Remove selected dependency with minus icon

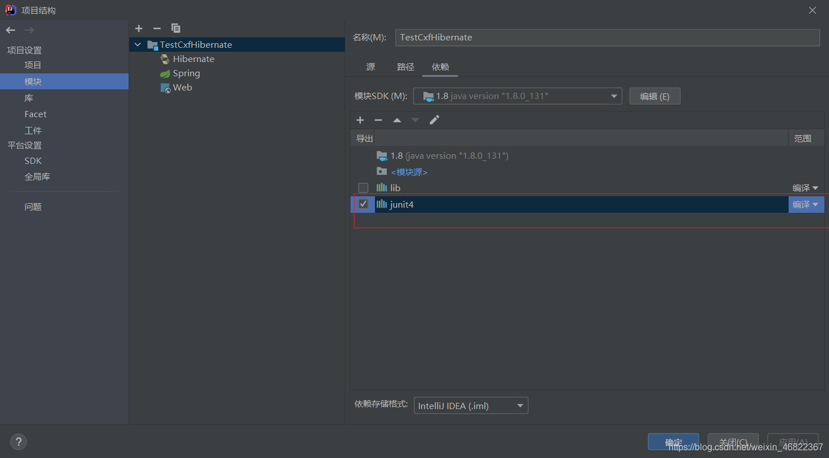point(378,120)
